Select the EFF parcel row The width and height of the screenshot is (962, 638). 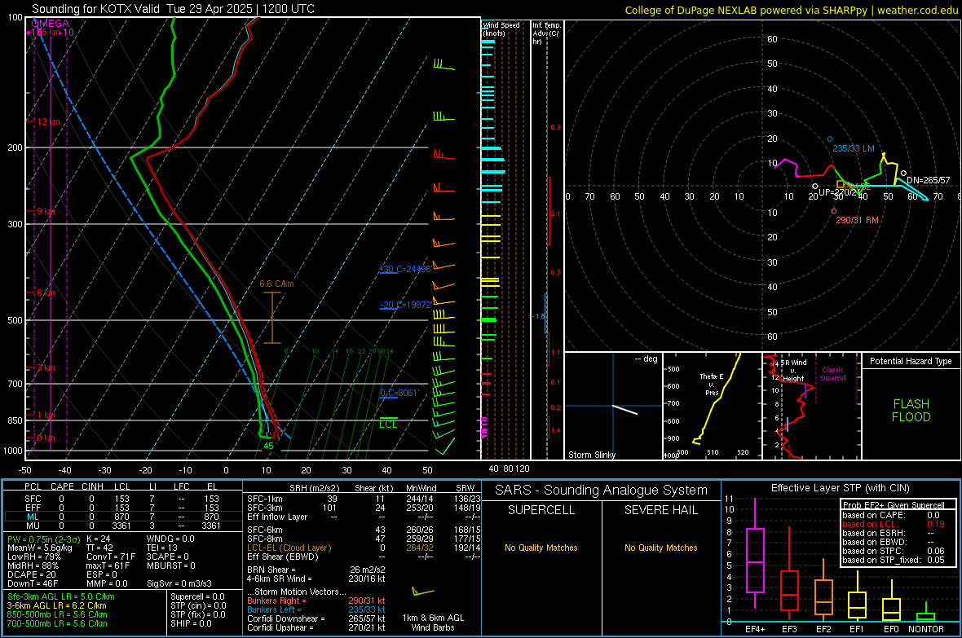coord(123,508)
